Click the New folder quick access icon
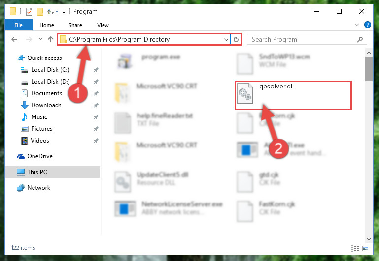This screenshot has height=261, width=379. click(x=40, y=12)
